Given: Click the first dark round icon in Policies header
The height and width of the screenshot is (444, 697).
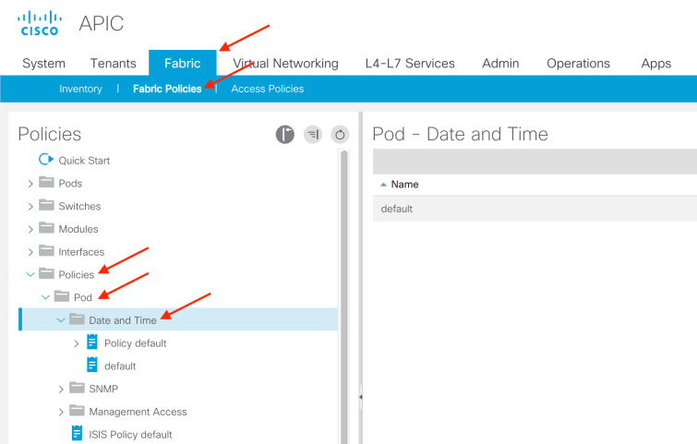Looking at the screenshot, I should [285, 135].
